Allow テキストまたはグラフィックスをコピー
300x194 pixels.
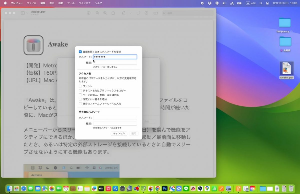pos(80,90)
